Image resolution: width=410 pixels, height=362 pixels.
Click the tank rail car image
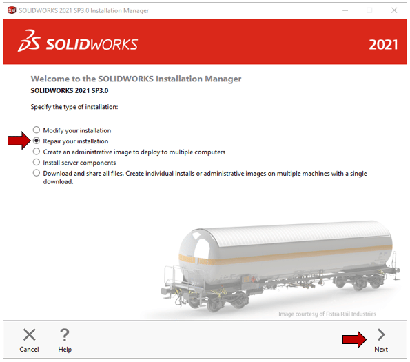280,266
